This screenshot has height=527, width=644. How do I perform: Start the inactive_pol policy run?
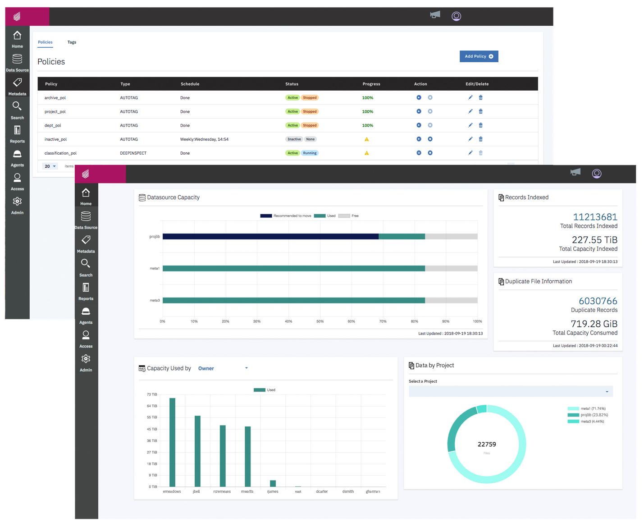click(x=419, y=139)
